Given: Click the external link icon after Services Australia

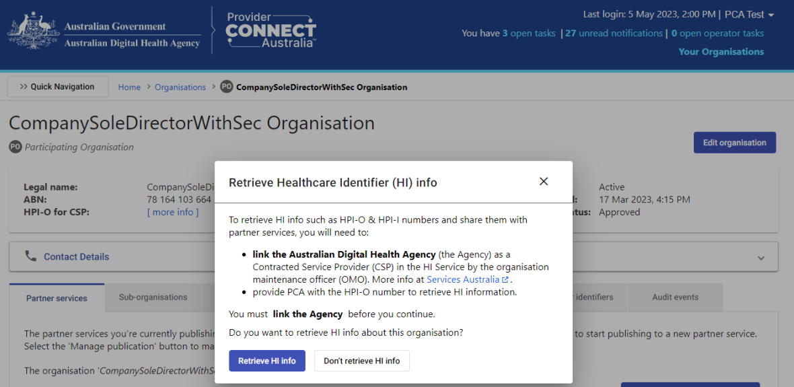Looking at the screenshot, I should pyautogui.click(x=505, y=279).
